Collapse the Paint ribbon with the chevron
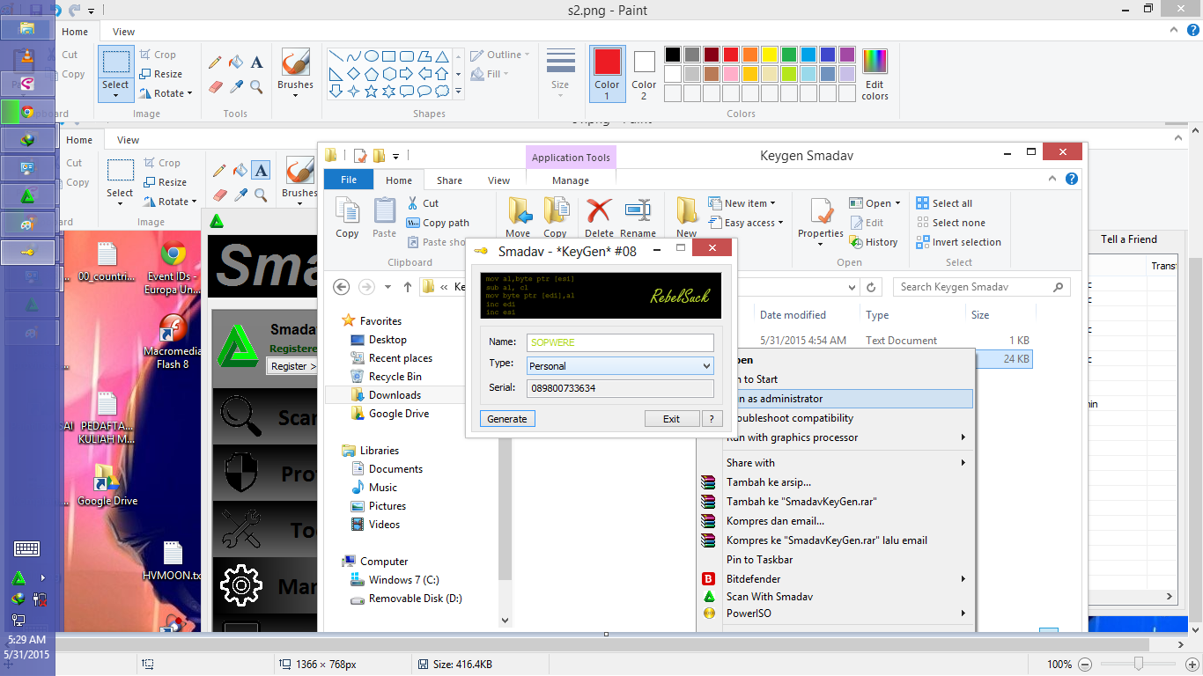This screenshot has width=1203, height=676. 1176,32
